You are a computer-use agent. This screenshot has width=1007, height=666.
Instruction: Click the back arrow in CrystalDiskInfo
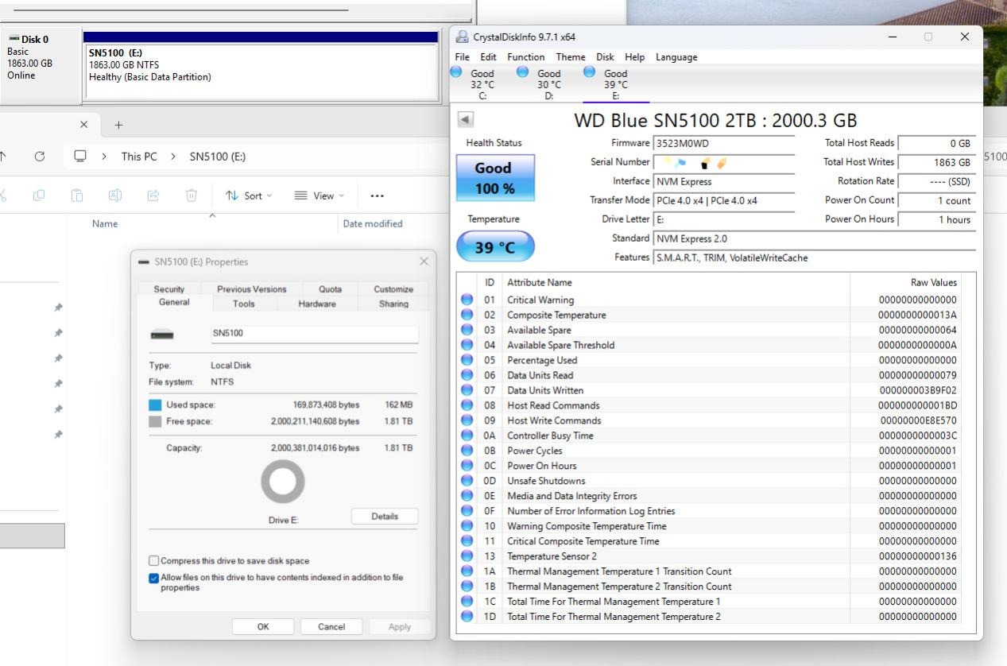coord(465,119)
